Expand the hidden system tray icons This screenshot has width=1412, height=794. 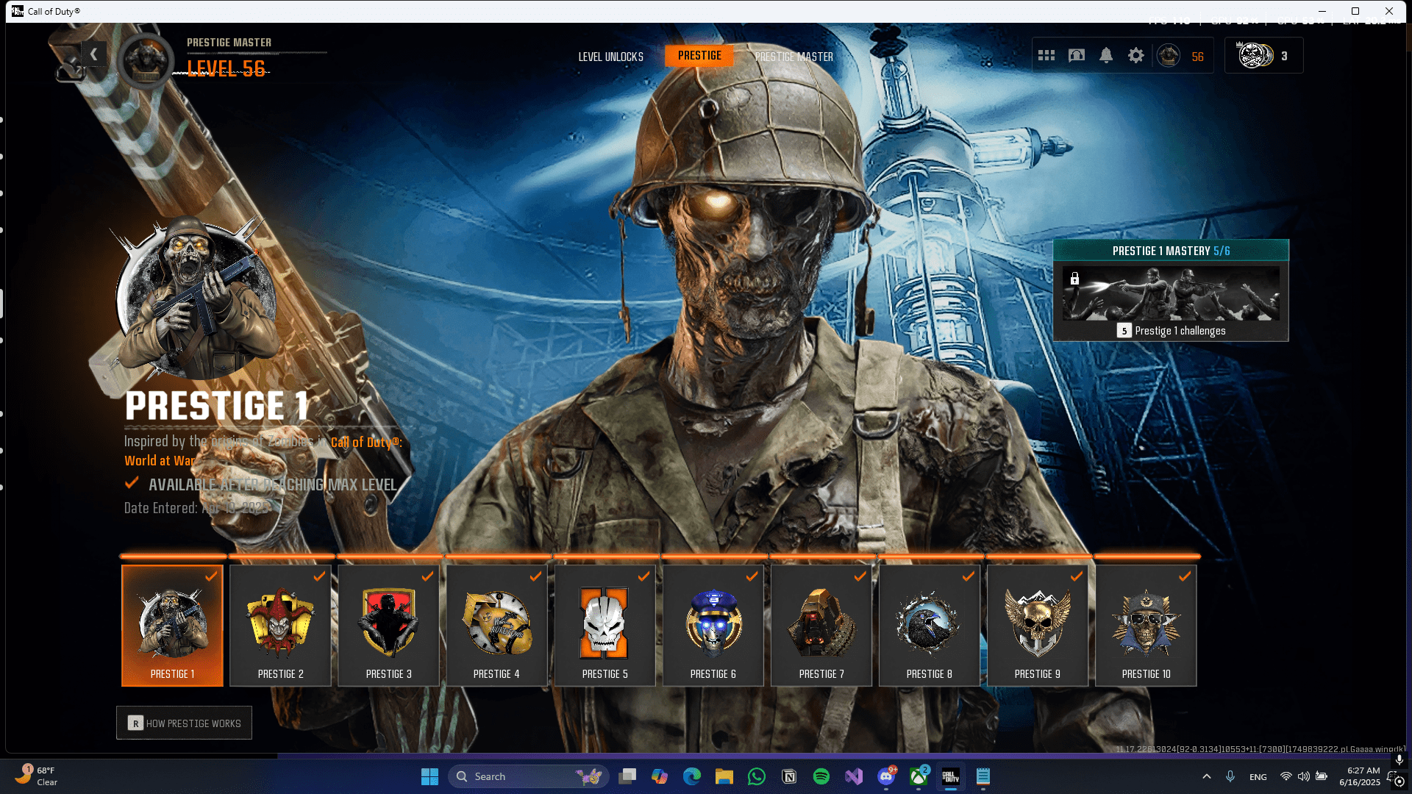click(1207, 776)
